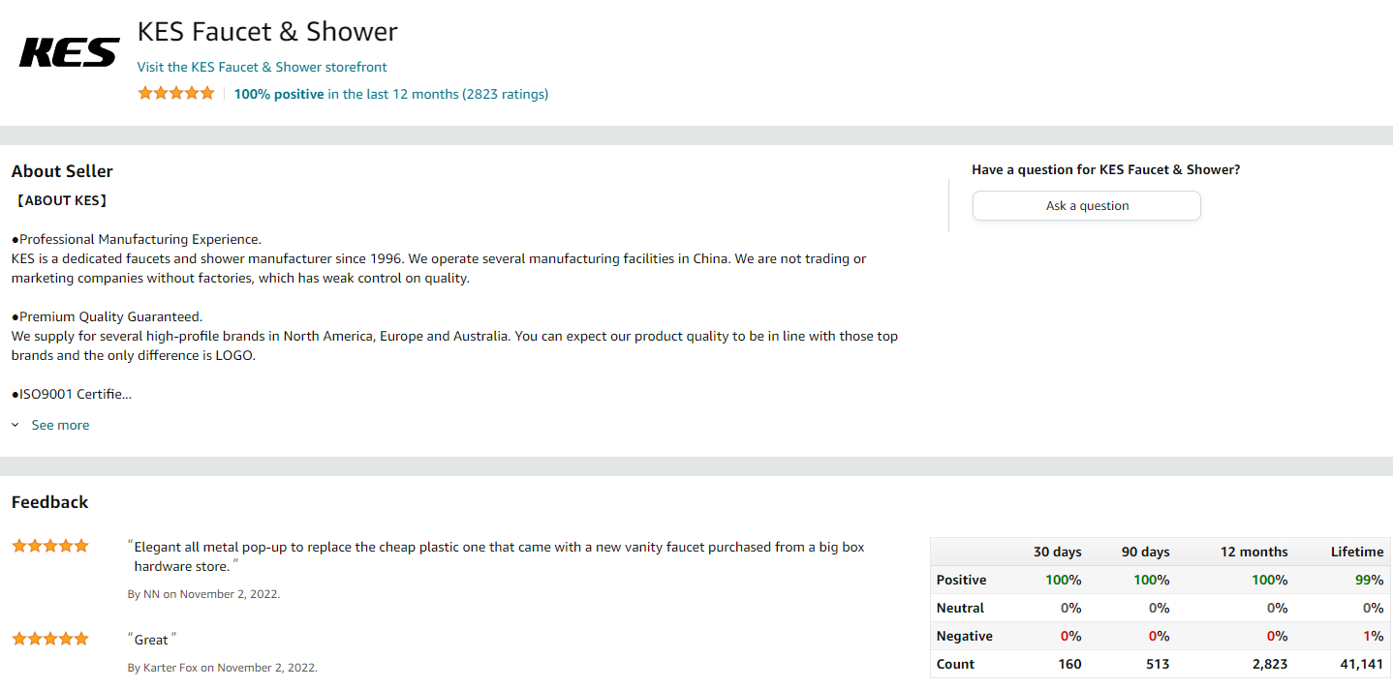
Task: Click star rating of NN's review
Action: [50, 546]
